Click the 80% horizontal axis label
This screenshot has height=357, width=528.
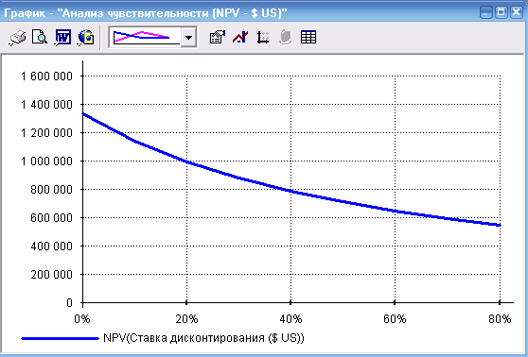point(500,318)
